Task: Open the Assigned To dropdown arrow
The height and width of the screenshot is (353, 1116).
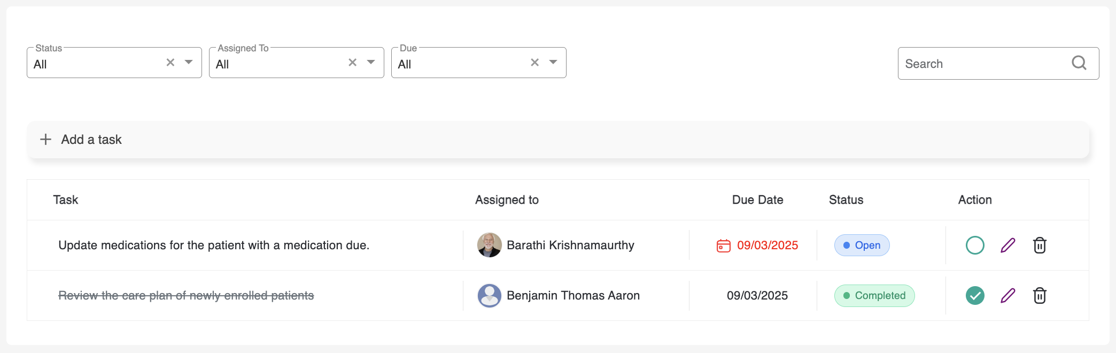Action: tap(371, 63)
